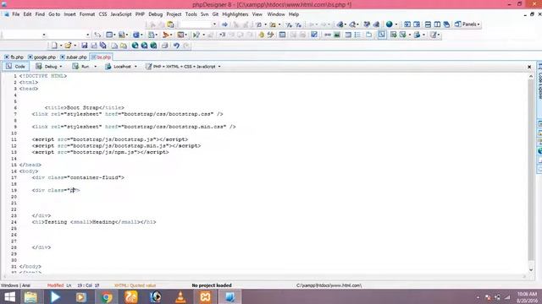The width and height of the screenshot is (542, 304).
Task: Click the insert image picture icon
Action: click(337, 35)
